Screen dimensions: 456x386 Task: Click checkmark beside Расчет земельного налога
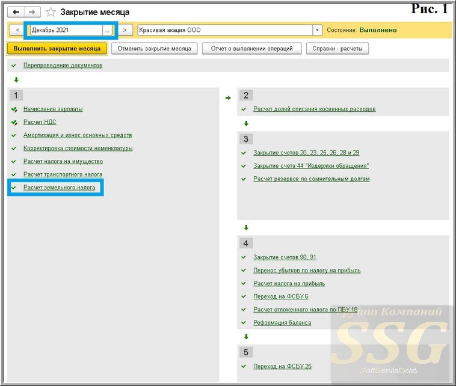[x=13, y=188]
